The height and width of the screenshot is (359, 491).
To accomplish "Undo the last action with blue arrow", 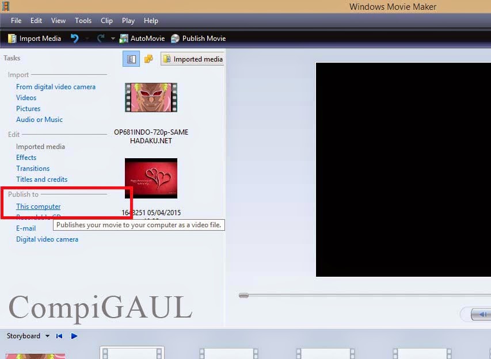I will [x=74, y=39].
